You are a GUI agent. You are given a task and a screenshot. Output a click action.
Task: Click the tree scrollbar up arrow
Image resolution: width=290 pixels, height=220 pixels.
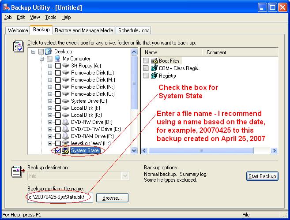coord(134,52)
